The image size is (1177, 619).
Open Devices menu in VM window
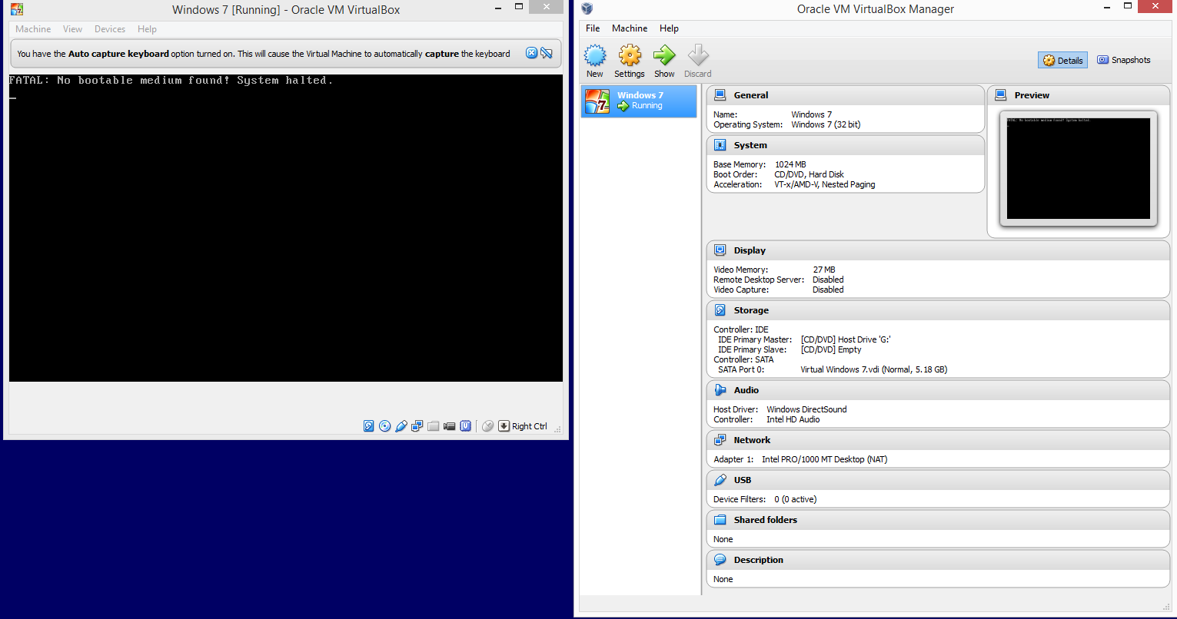click(x=110, y=29)
